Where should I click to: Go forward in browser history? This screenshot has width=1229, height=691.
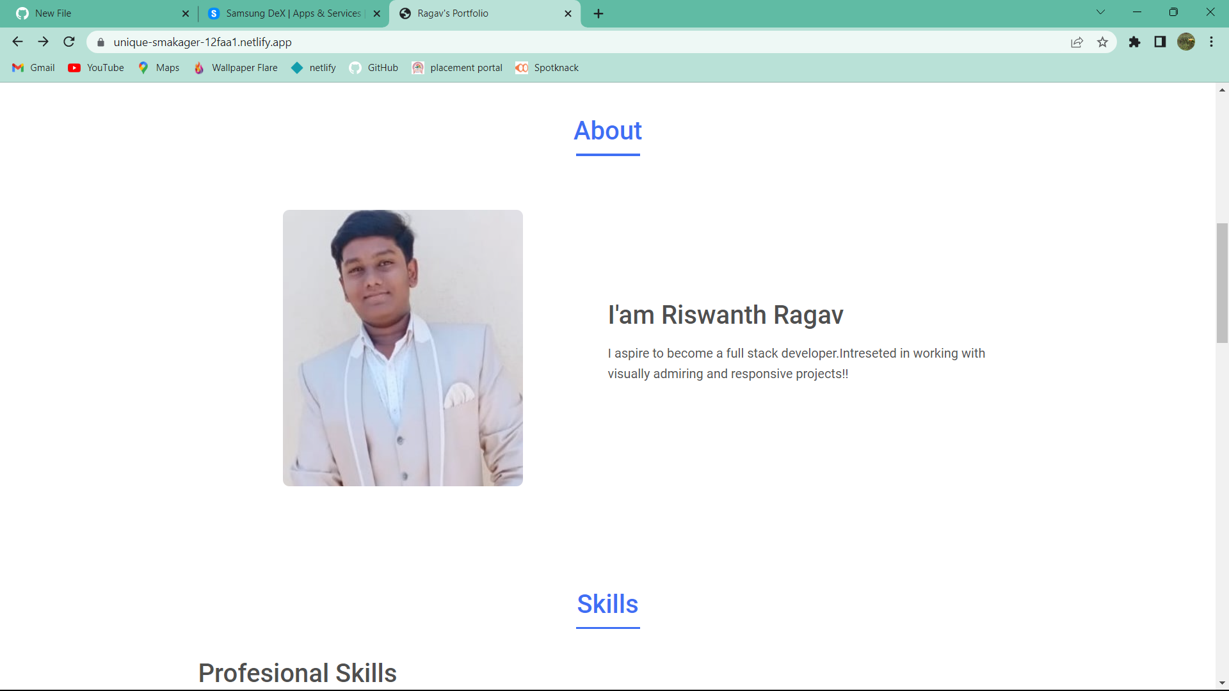(x=43, y=42)
